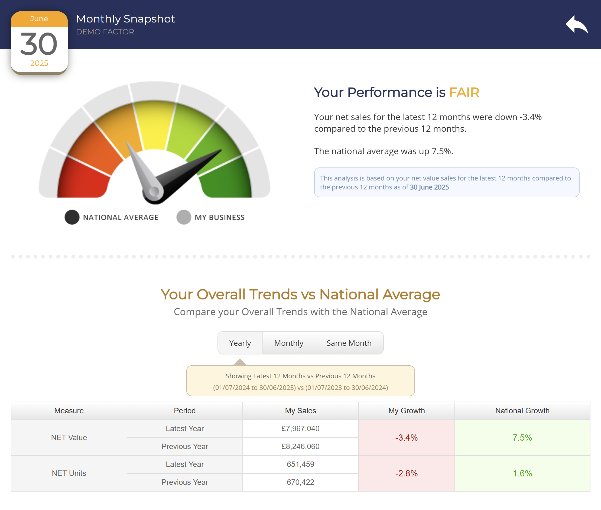Select the Yearly tab
The width and height of the screenshot is (601, 510).
coord(240,343)
